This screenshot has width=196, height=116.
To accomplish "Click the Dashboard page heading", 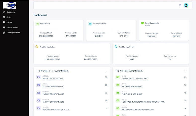I will pos(40,15).
